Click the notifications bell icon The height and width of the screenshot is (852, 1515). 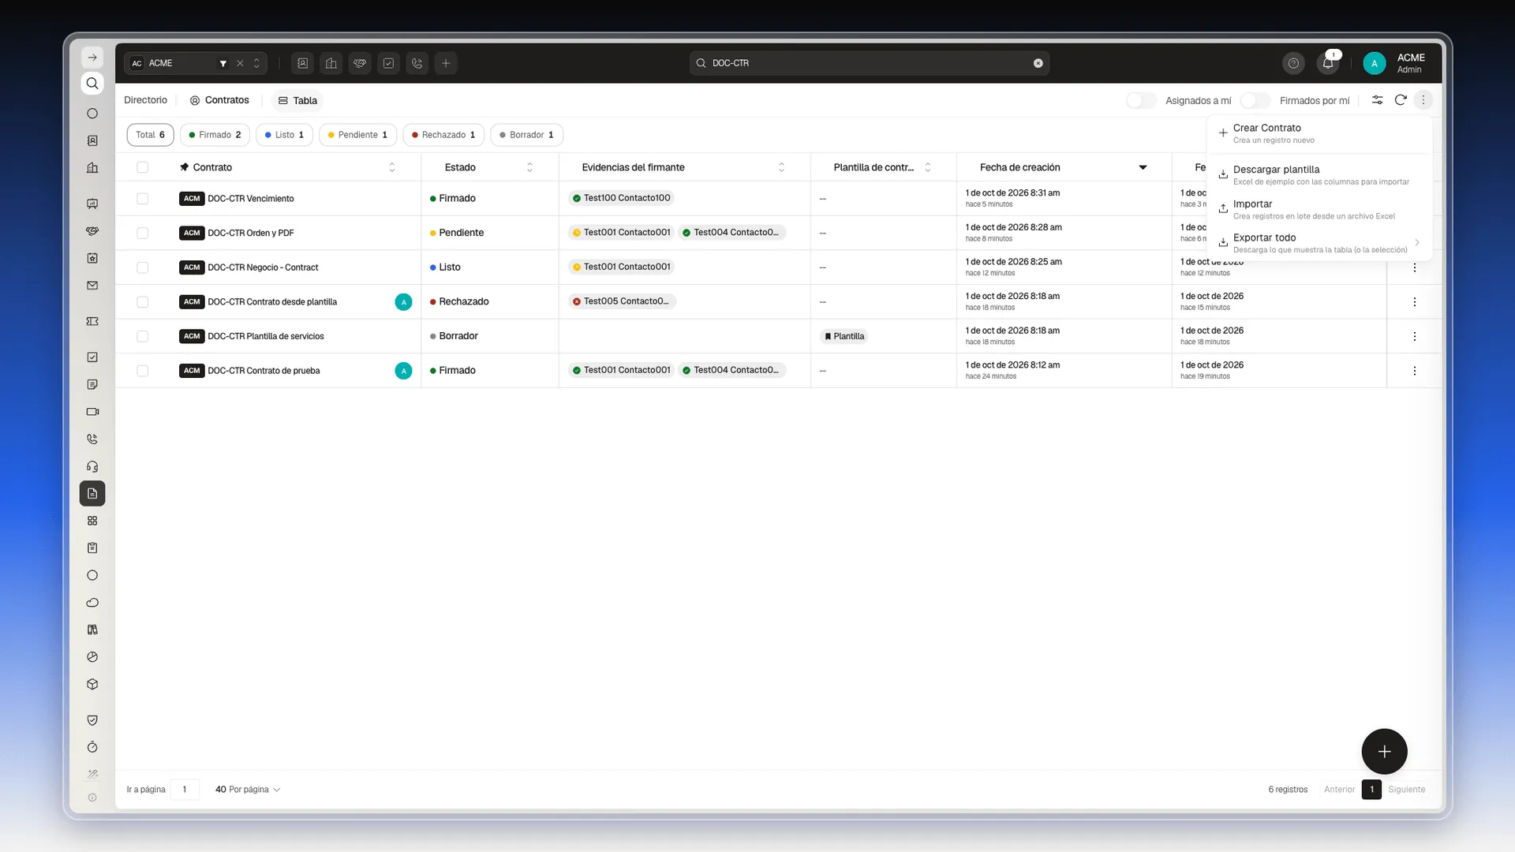pos(1328,63)
